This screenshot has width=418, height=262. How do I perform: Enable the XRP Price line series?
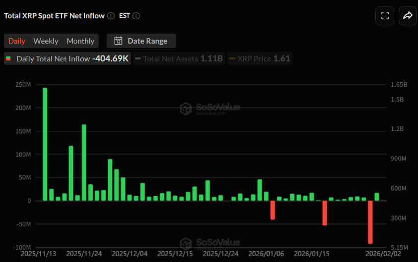point(259,59)
